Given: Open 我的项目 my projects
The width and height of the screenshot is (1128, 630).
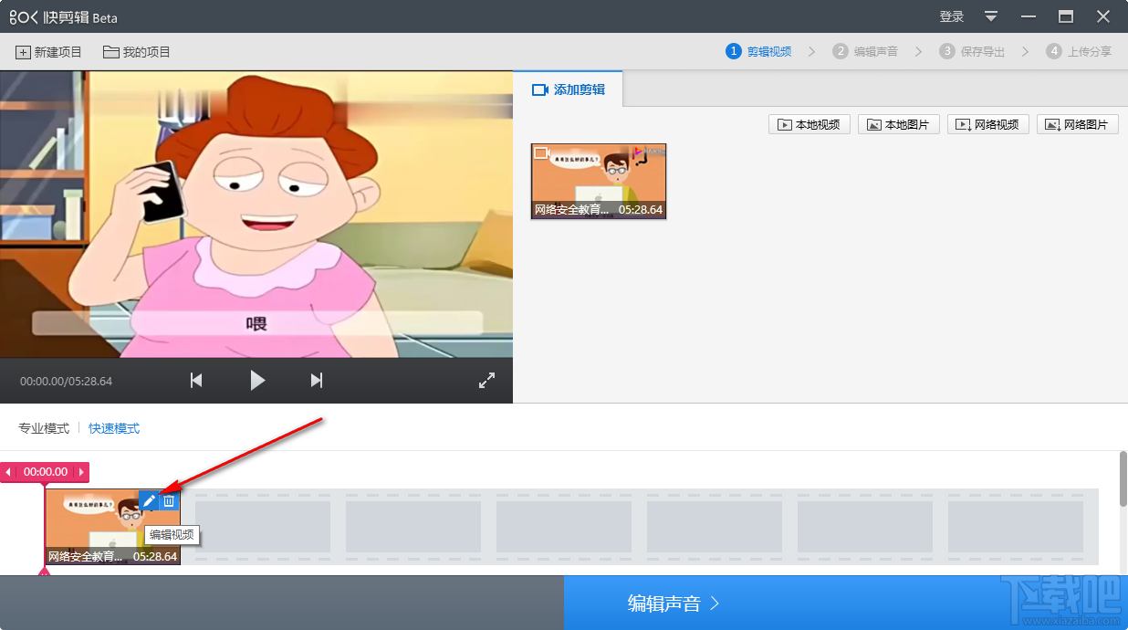Looking at the screenshot, I should click(x=137, y=52).
